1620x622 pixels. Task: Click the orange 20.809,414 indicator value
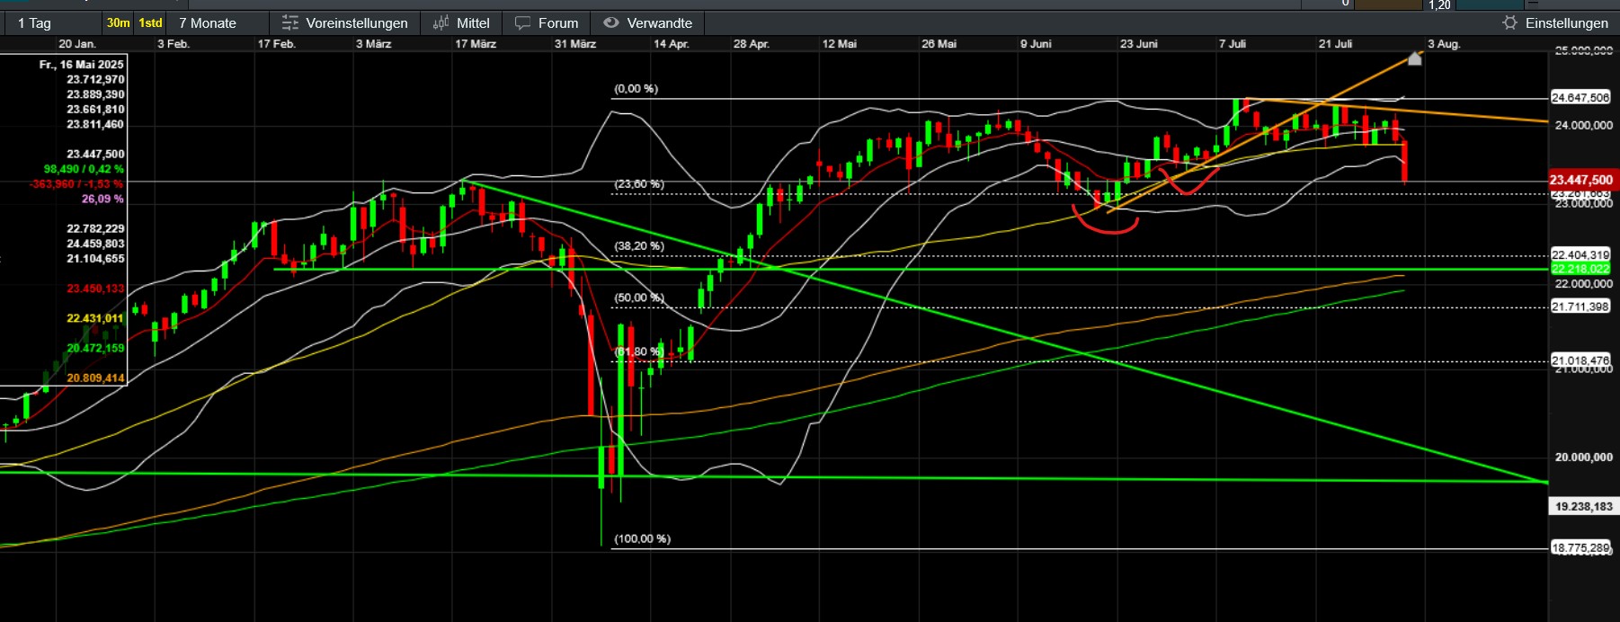tap(95, 378)
